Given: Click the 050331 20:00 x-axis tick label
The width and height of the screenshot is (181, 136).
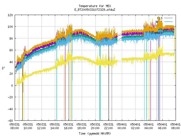Looking at the screenshot, I should [95, 126].
